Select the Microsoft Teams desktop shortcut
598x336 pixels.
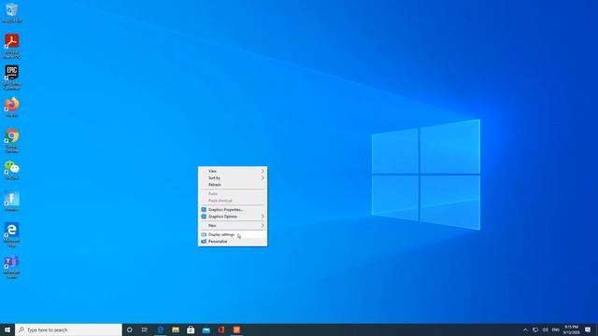pyautogui.click(x=12, y=267)
